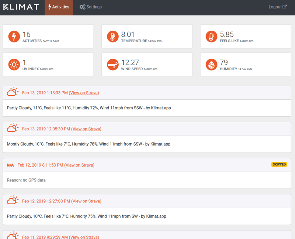
Task: Click the external-link icon beside Logout
Action: [x=285, y=6]
